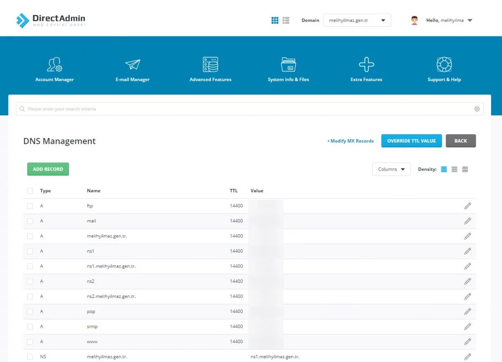Check the www record checkbox
The image size is (502, 362).
coord(30,342)
